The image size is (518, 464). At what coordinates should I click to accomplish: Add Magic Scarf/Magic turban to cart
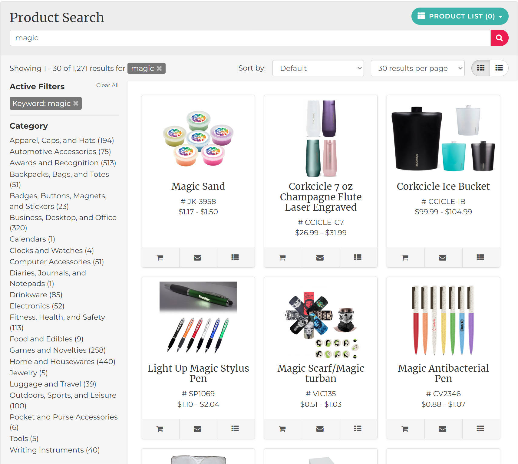coord(283,429)
